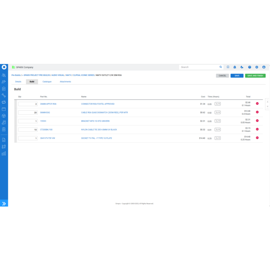This screenshot has height=270, width=270.
Task: Open the Attachments tab
Action: click(65, 82)
